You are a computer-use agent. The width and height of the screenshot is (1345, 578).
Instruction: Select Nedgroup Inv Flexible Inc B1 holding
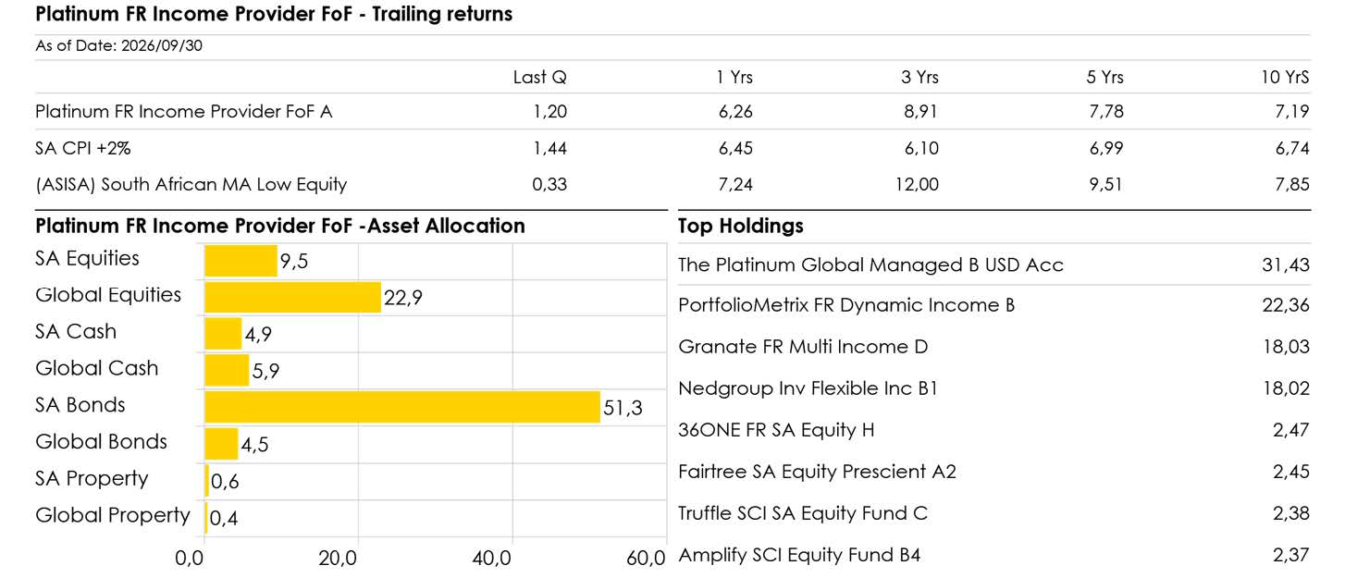808,388
